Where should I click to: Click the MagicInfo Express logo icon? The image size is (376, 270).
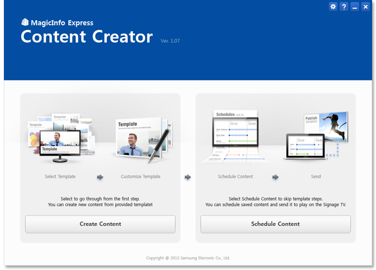point(25,22)
